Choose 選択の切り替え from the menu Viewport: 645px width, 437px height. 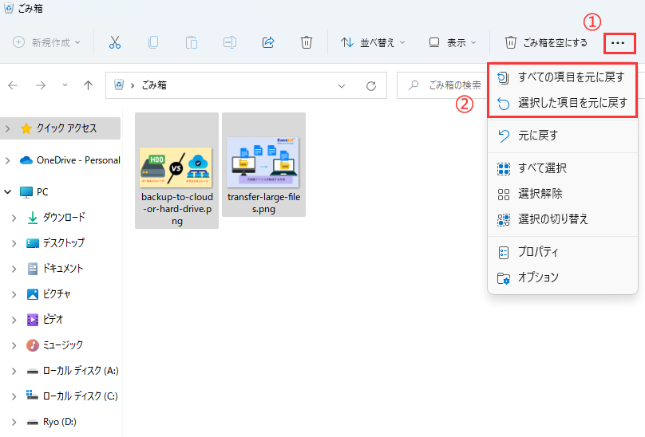click(x=562, y=219)
